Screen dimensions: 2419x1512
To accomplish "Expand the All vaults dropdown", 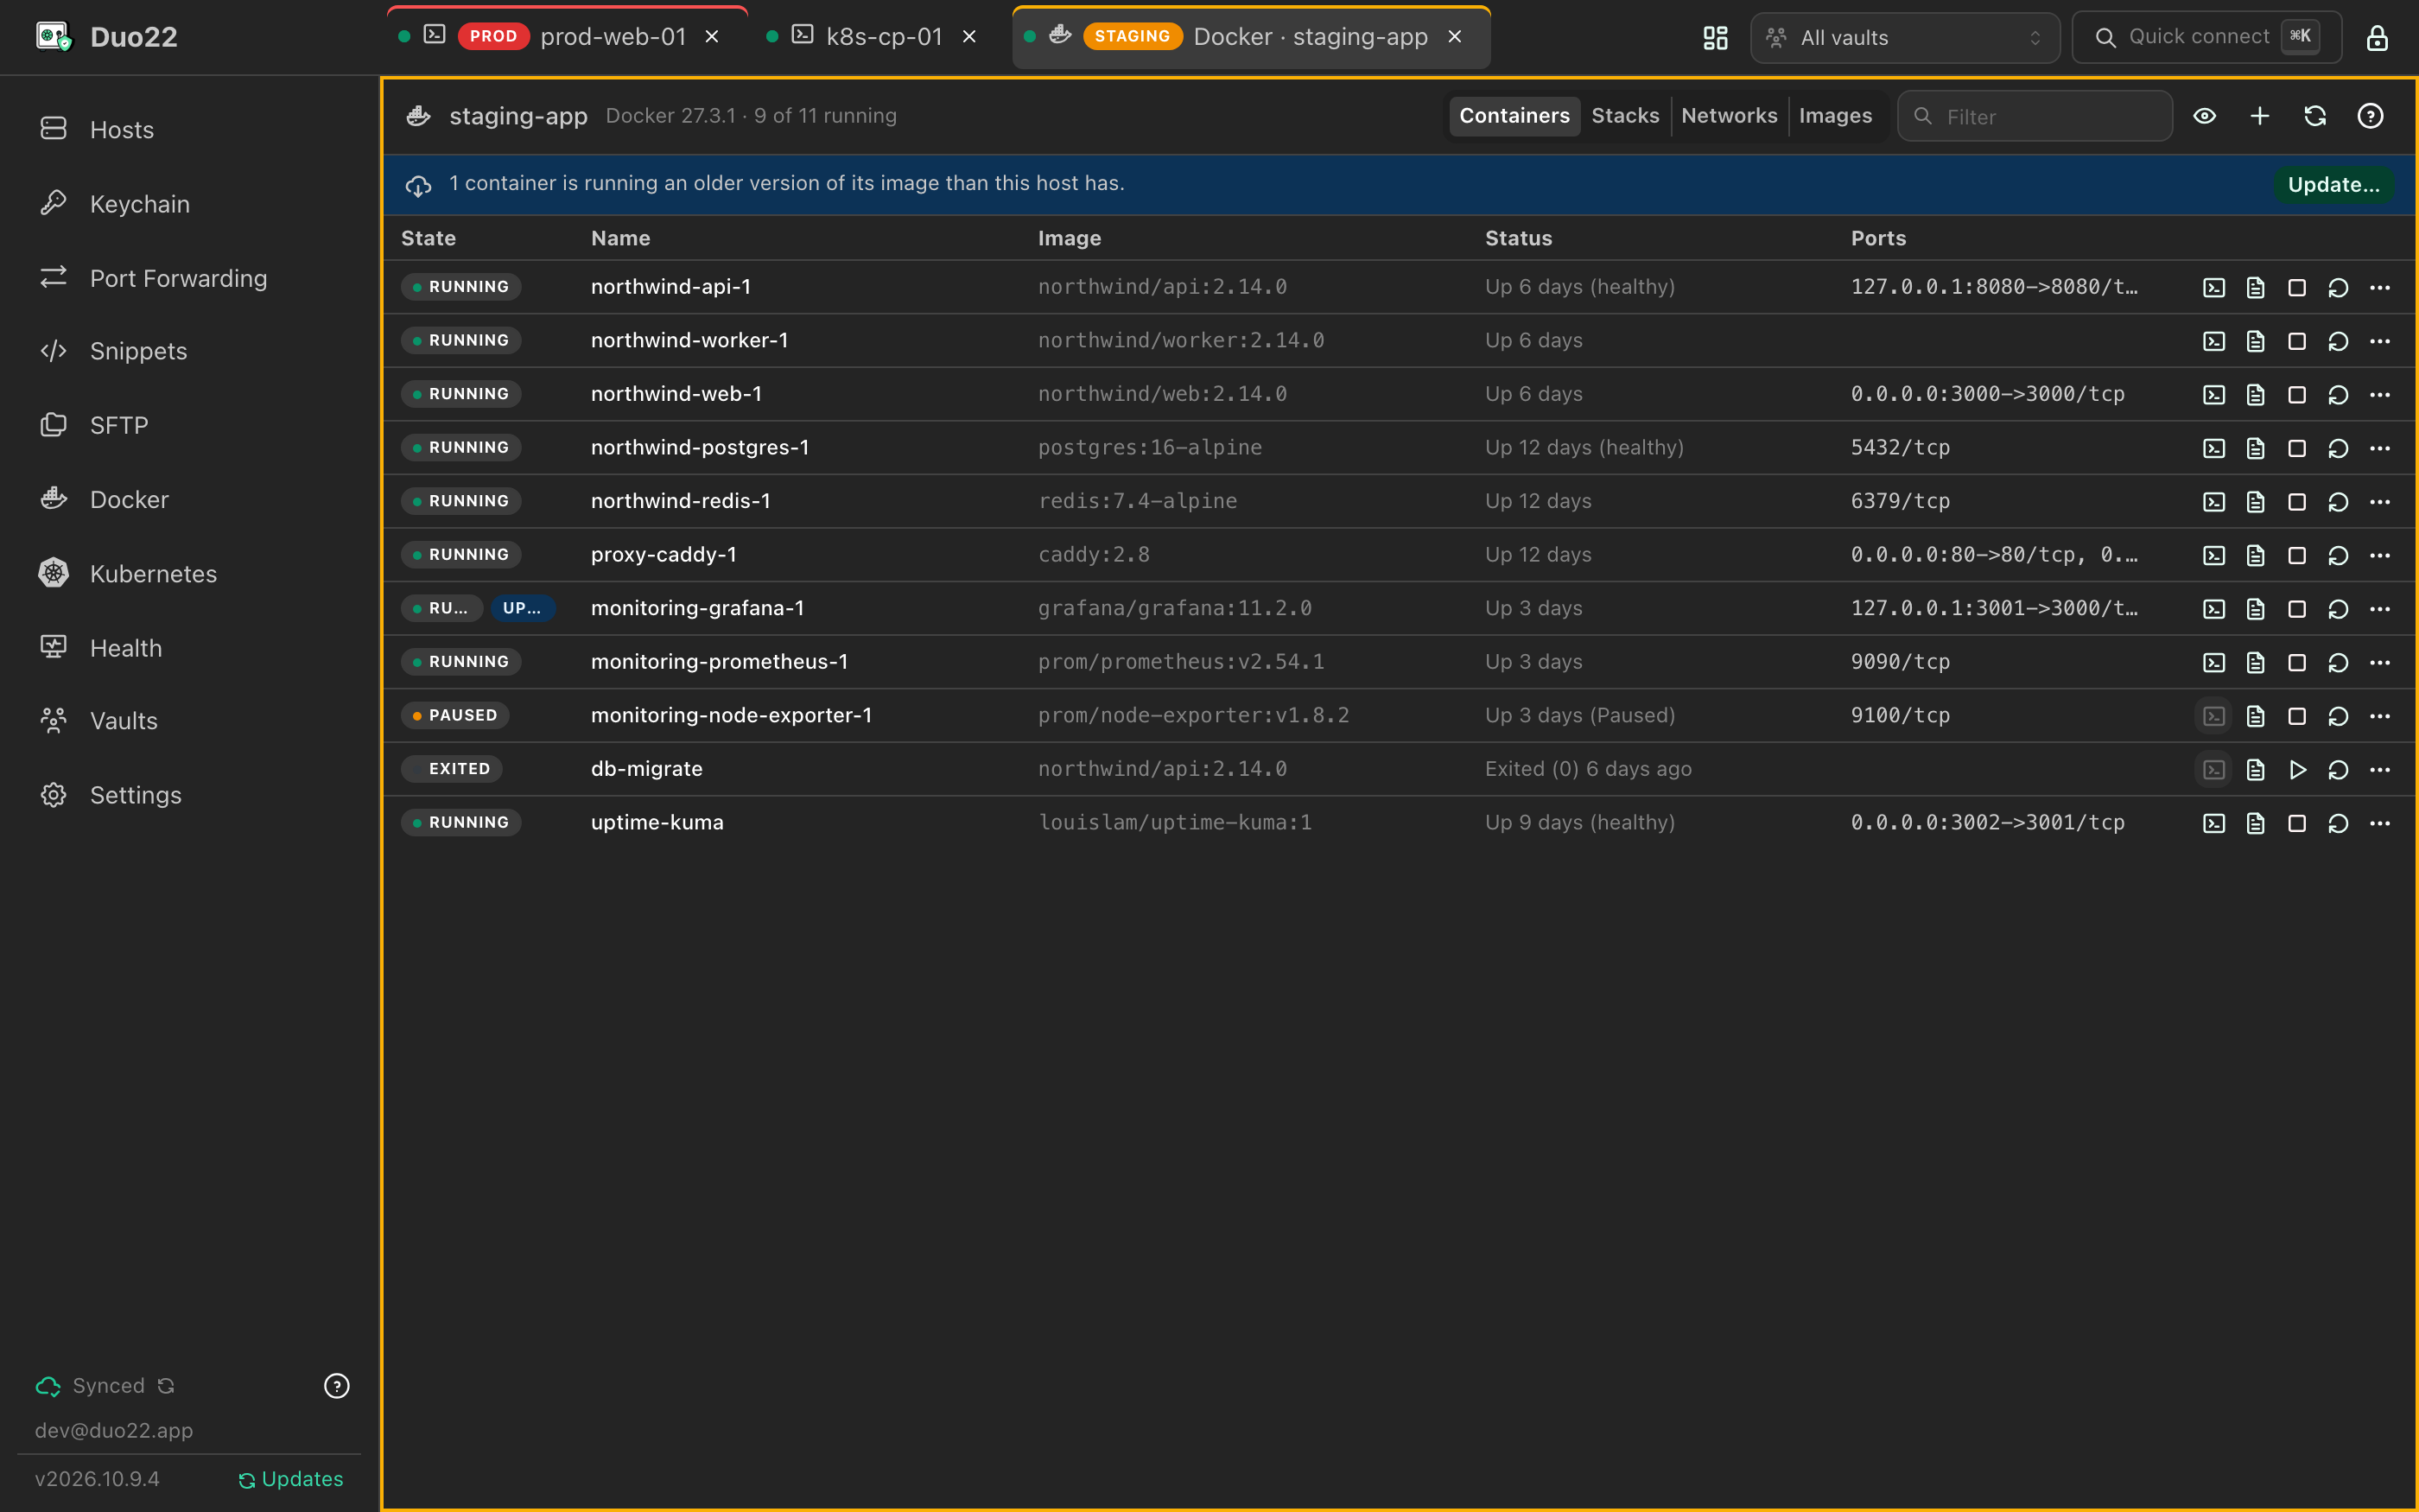I will (x=1904, y=38).
